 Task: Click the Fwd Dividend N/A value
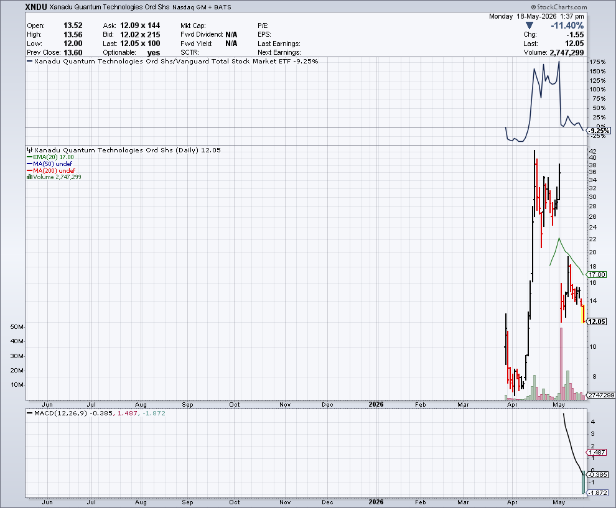point(231,35)
